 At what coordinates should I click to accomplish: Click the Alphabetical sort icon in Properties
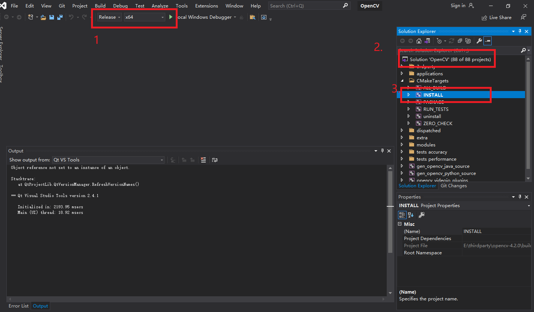point(411,215)
